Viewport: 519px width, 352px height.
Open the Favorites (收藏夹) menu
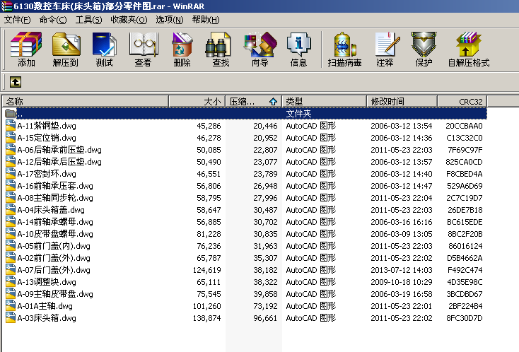point(129,19)
